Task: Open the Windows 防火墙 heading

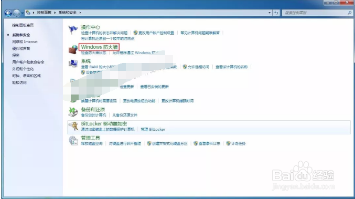Action: 99,47
